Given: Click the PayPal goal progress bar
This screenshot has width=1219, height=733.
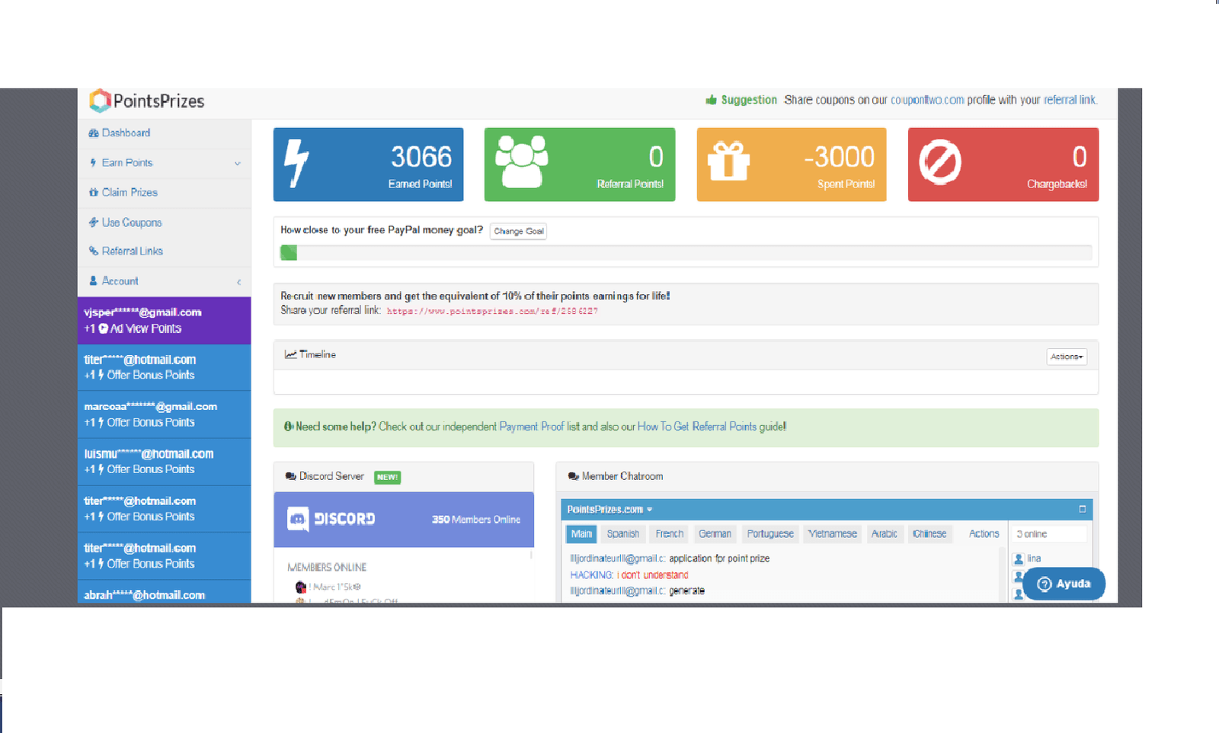Looking at the screenshot, I should [686, 253].
